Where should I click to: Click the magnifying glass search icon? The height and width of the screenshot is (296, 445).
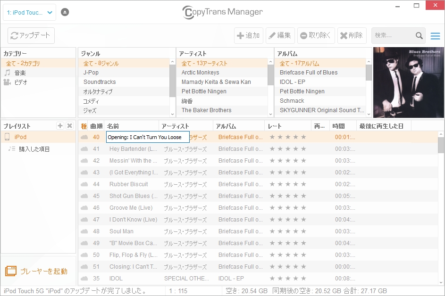click(x=419, y=35)
